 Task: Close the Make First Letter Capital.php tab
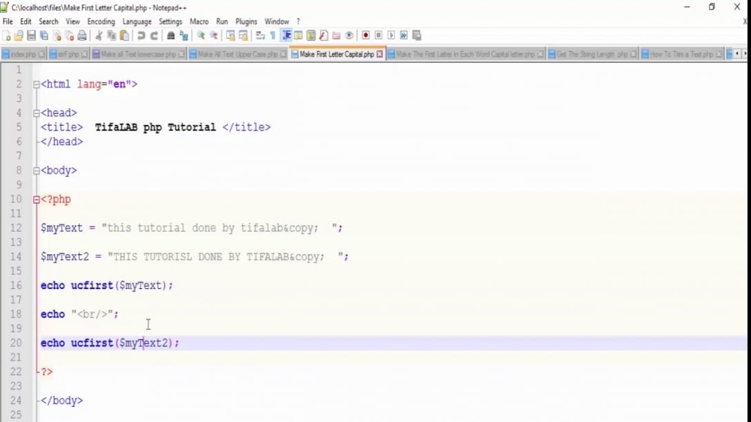pyautogui.click(x=380, y=54)
